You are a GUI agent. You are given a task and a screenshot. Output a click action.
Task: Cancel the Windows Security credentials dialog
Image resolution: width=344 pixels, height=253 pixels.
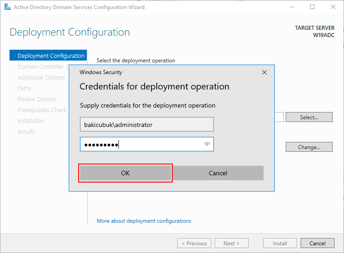click(x=218, y=173)
